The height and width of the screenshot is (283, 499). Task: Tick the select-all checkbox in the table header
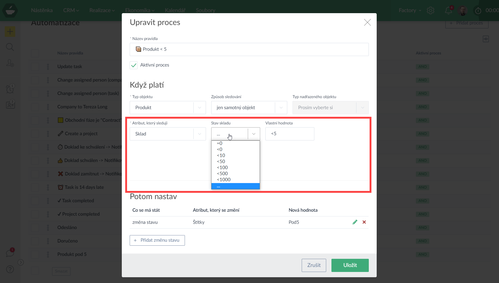(35, 53)
